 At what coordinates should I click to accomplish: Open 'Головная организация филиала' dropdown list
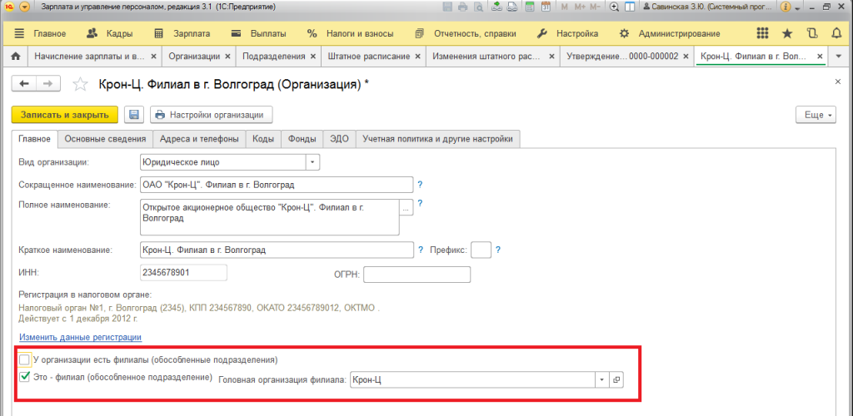(601, 379)
